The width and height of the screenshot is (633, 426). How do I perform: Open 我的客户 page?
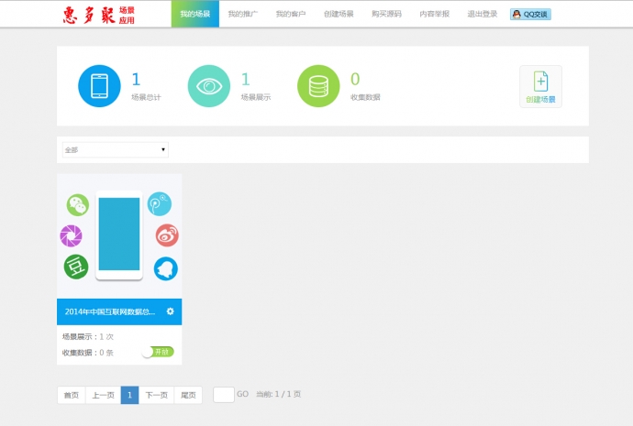coord(291,14)
